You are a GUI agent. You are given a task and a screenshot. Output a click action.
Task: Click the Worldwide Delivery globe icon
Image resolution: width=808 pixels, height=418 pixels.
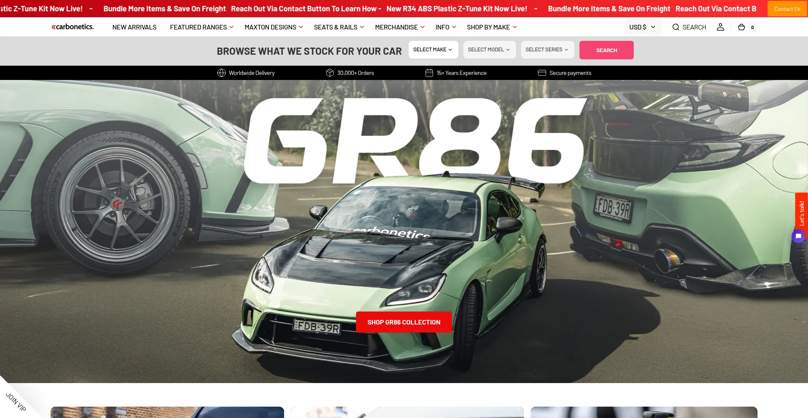pyautogui.click(x=221, y=73)
